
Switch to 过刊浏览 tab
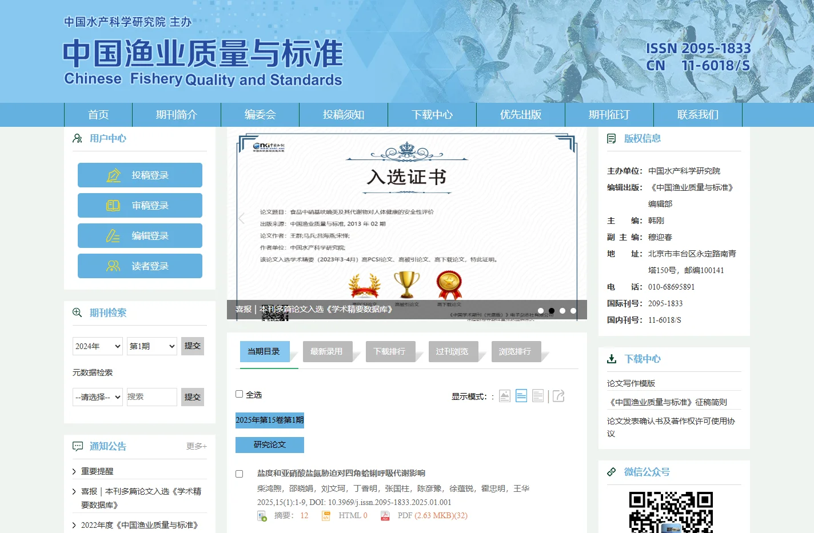[453, 352]
